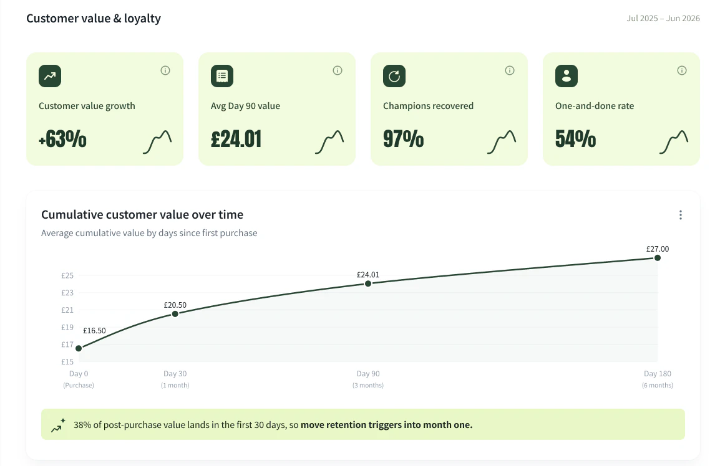Open the chart's three-dot options menu
The height and width of the screenshot is (466, 725).
click(x=681, y=215)
